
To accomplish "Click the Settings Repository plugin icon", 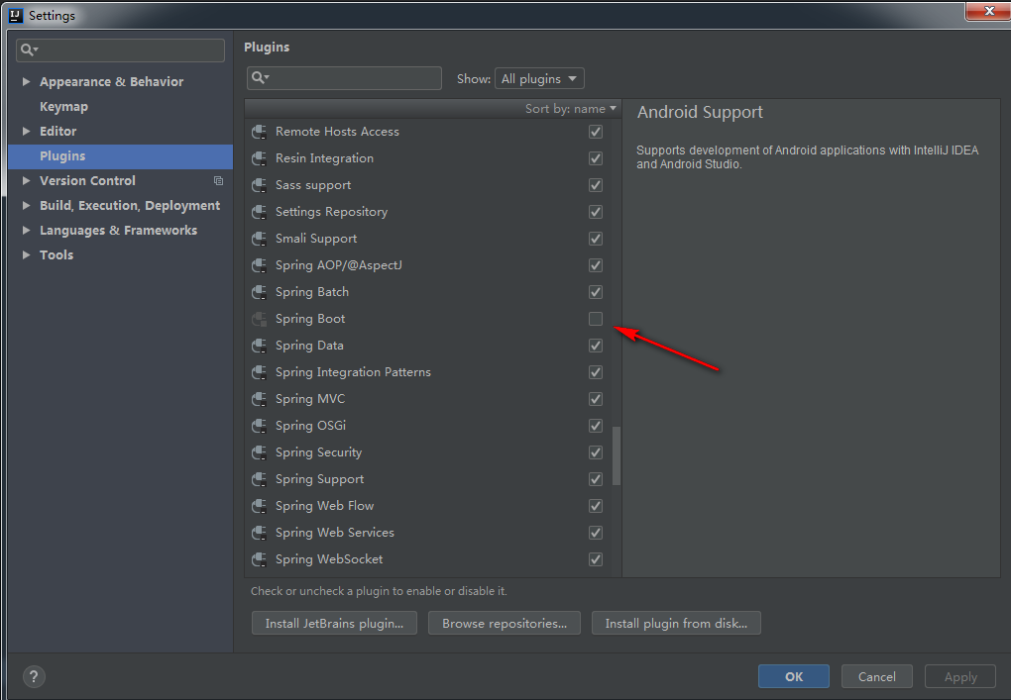I will click(259, 212).
